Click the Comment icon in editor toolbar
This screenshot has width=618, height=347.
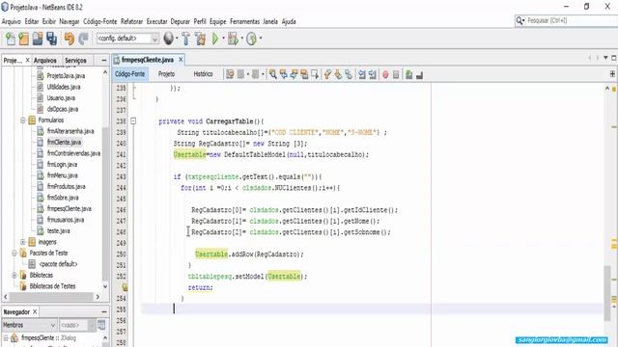coord(409,75)
